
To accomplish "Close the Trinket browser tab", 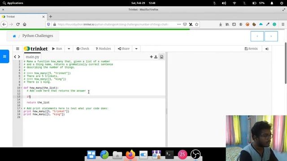I will tap(43, 17).
